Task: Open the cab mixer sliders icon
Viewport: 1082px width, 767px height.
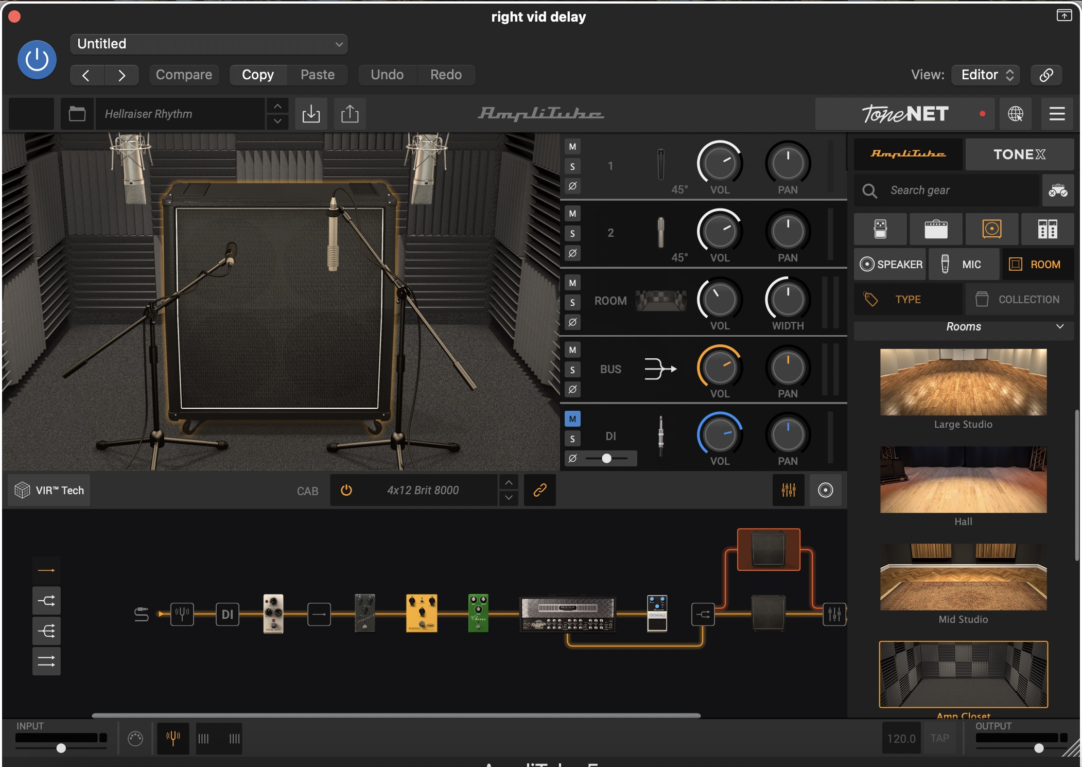Action: (x=788, y=490)
